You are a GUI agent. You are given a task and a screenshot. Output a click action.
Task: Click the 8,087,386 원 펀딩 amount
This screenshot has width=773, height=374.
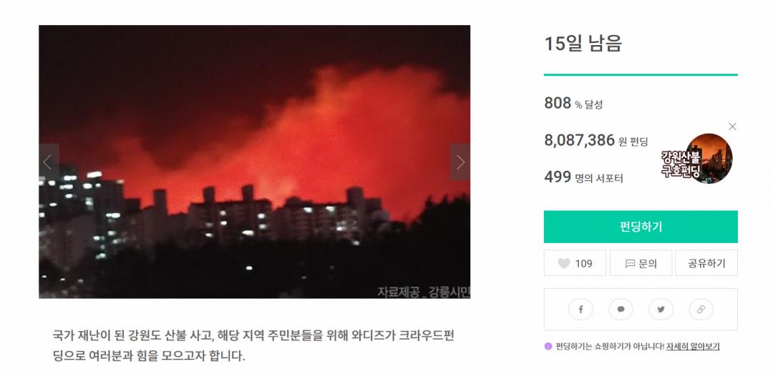[x=595, y=141]
